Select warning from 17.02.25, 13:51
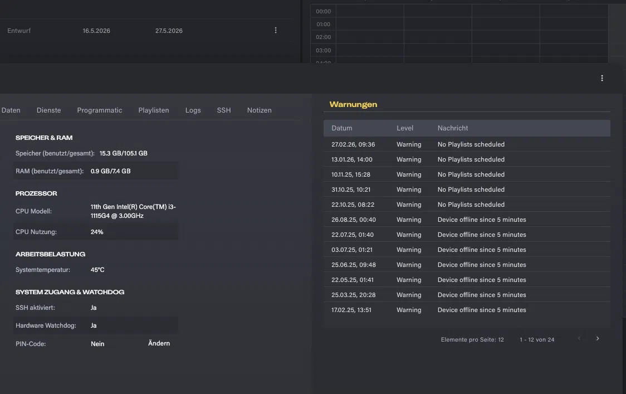The width and height of the screenshot is (626, 394). [x=467, y=310]
